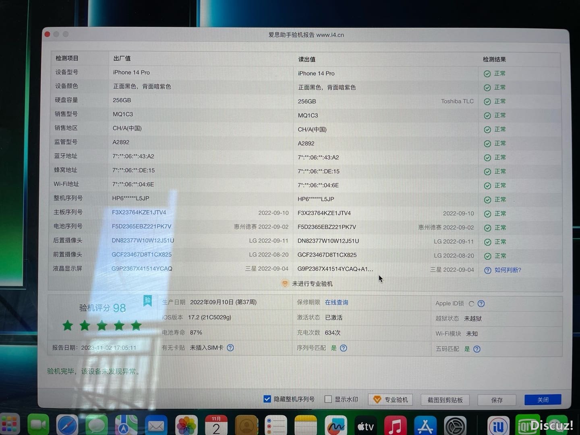
Task: Enable the 显示水印 checkbox
Action: [328, 399]
